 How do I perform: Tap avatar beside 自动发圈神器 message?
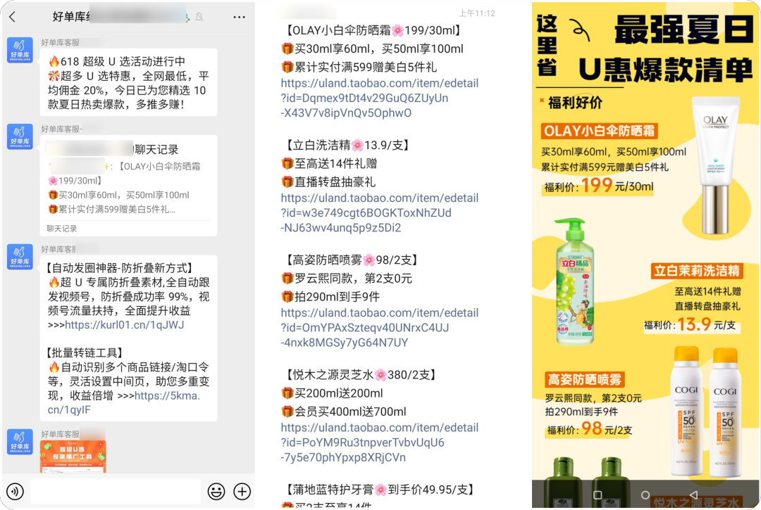pos(20,257)
